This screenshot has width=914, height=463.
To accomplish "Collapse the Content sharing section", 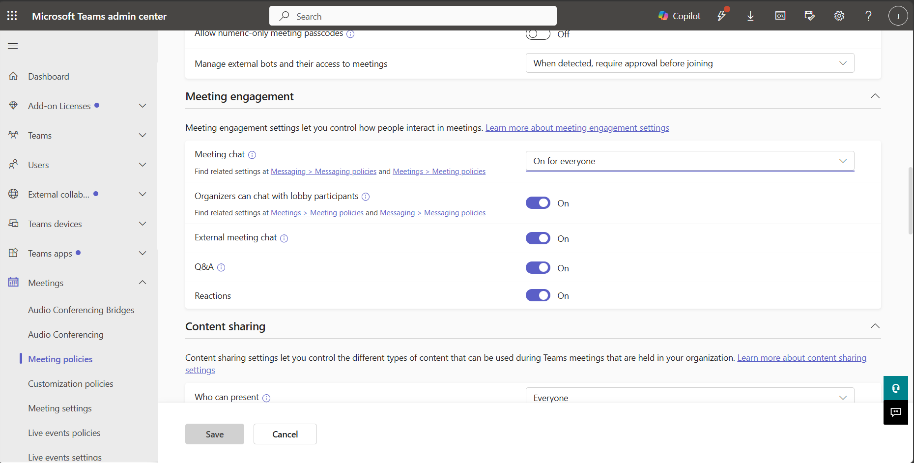I will point(875,326).
